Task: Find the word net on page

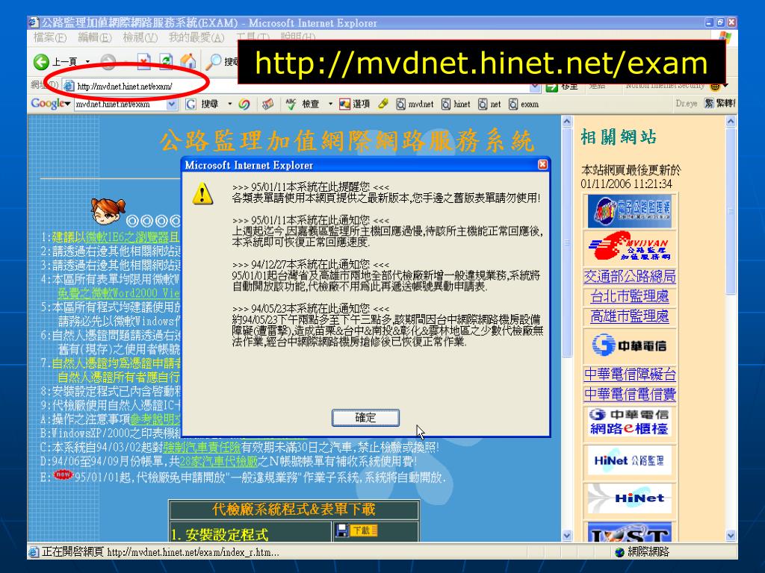Action: [489, 104]
